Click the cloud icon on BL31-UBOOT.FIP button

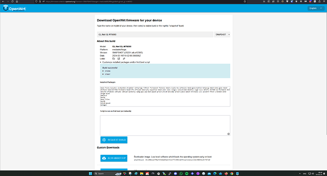point(104,158)
